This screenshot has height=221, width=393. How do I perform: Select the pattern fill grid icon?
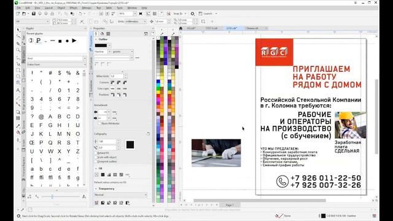(115, 174)
